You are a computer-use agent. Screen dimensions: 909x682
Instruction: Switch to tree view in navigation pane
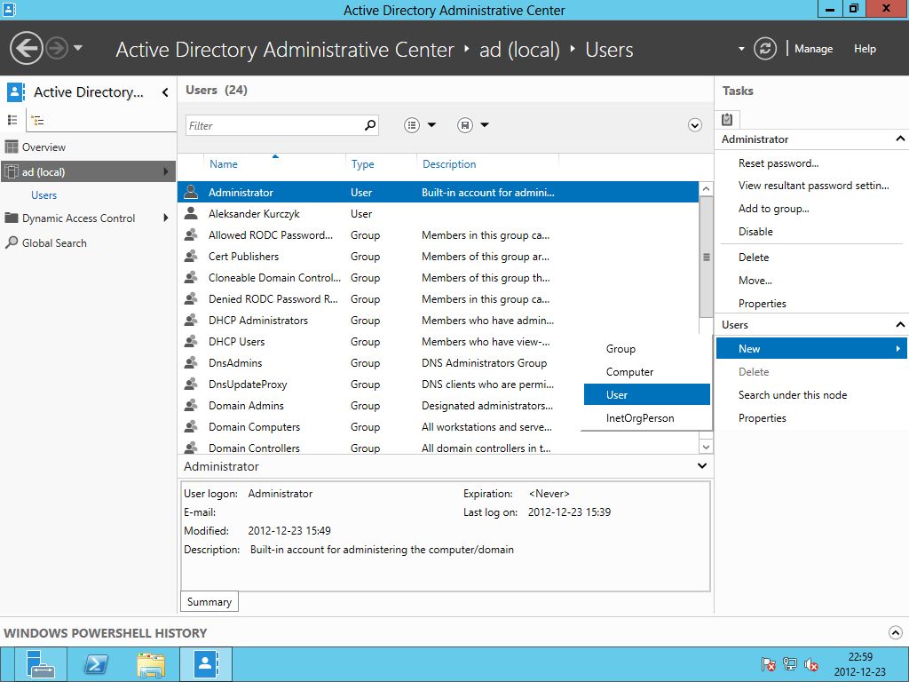37,121
